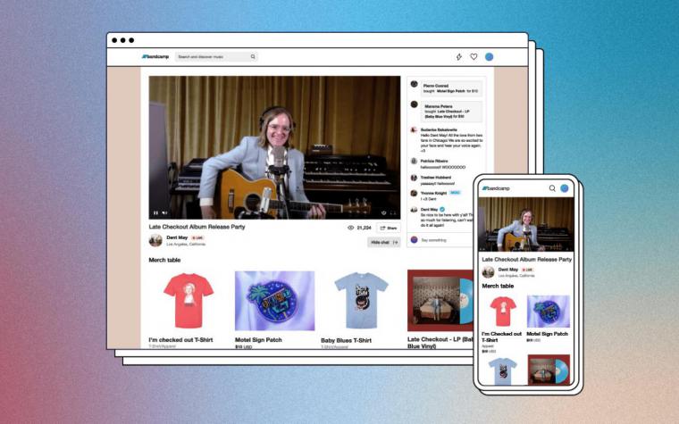Pause the live stream video
Viewport: 679px width, 424px height.
(155, 212)
